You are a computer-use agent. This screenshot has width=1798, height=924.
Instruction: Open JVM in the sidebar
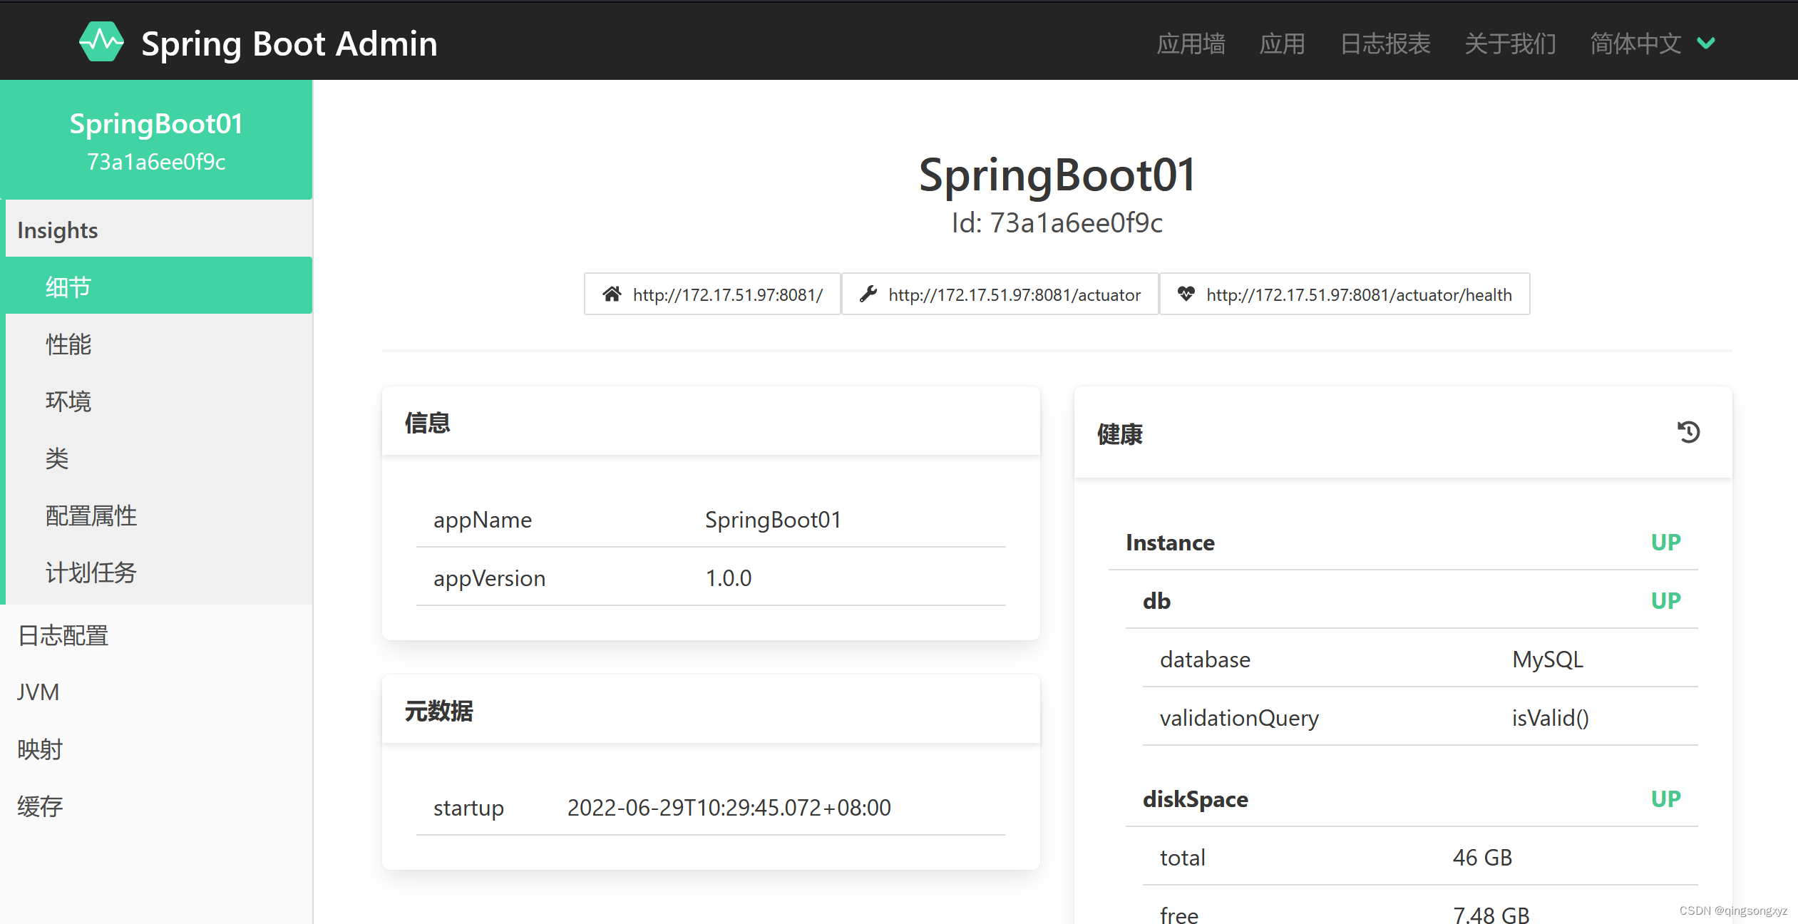156,692
